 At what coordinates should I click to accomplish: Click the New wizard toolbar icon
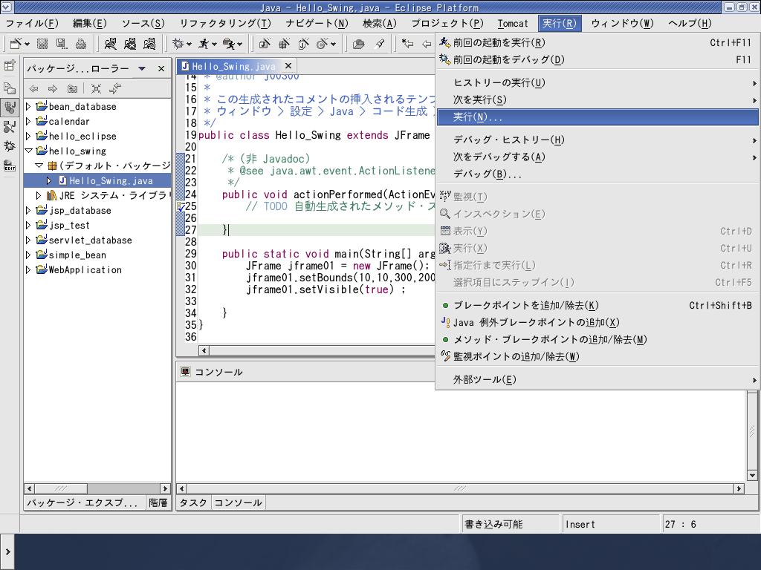tap(16, 44)
